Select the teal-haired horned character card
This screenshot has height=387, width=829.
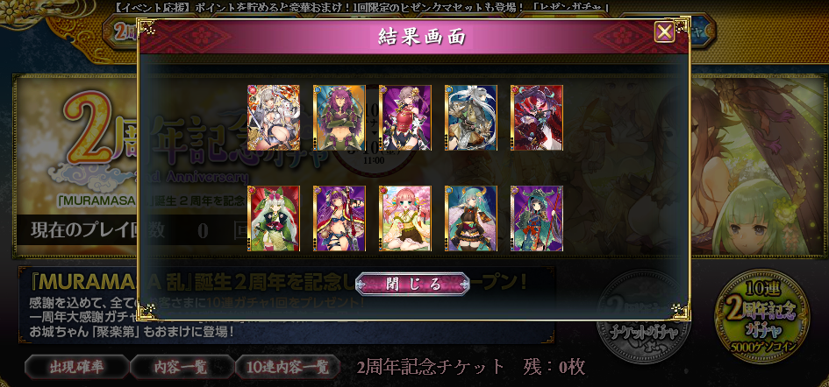tap(470, 219)
